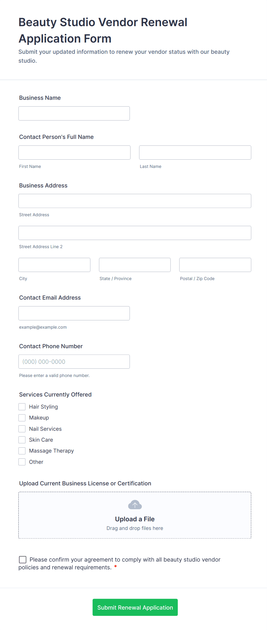
Task: Focus the Contact Email Address field
Action: (74, 313)
